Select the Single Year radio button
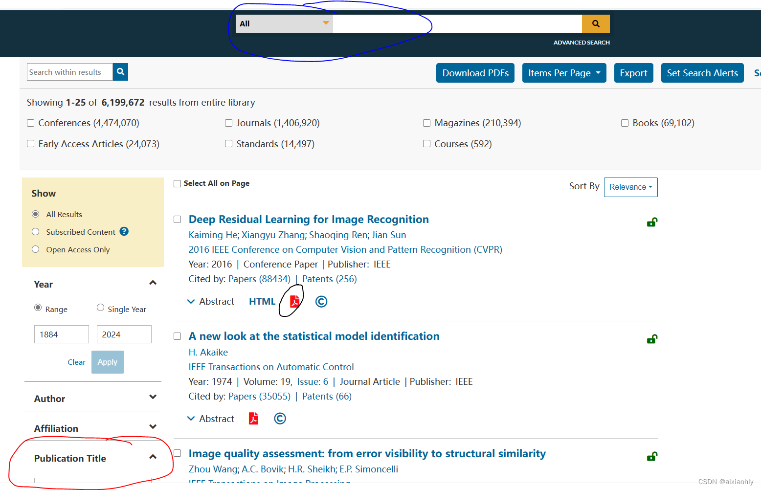 click(x=100, y=308)
